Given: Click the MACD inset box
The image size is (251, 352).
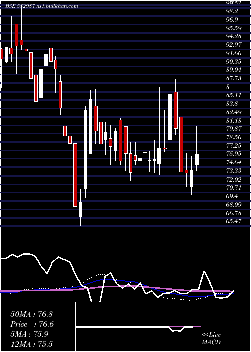Looking at the screenshot, I should click(x=138, y=327).
